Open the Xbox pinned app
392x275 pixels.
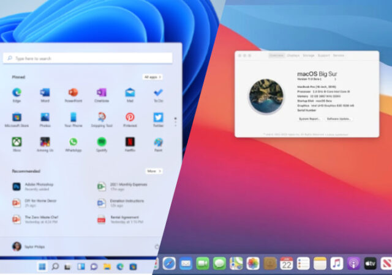pos(17,142)
